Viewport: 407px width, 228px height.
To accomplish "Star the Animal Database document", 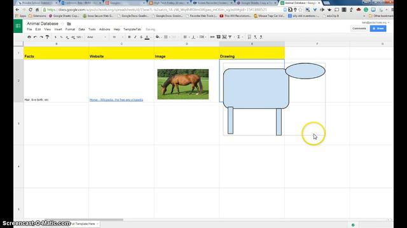I will point(62,24).
